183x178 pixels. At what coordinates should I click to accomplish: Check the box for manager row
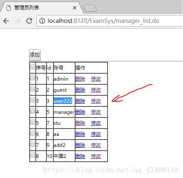(x=32, y=111)
